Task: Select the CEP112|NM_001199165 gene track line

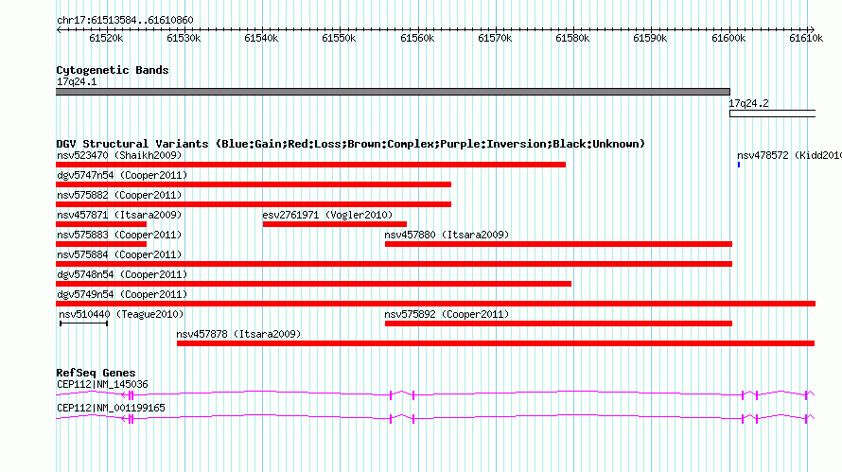Action: 435,418
